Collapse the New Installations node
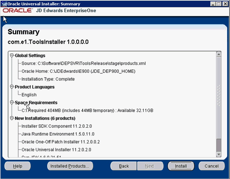Screen dimensions: 230x179 [x=12, y=118]
